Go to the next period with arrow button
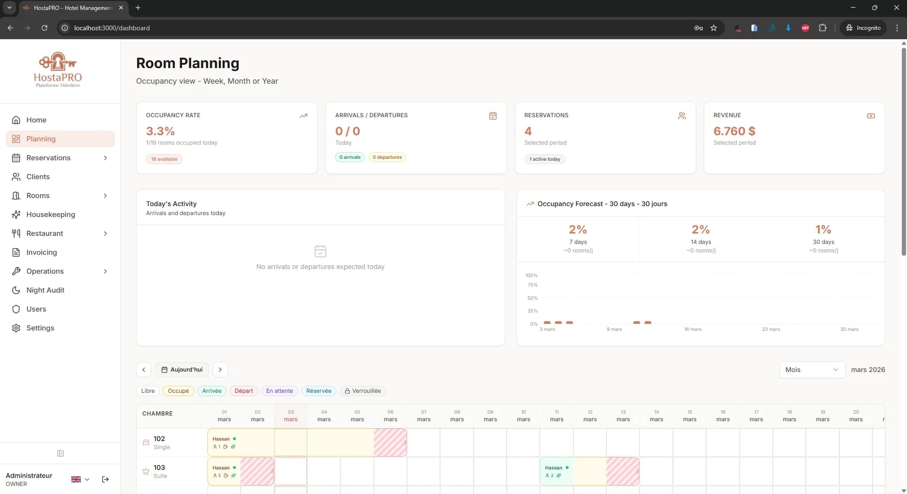907x494 pixels. (x=220, y=370)
